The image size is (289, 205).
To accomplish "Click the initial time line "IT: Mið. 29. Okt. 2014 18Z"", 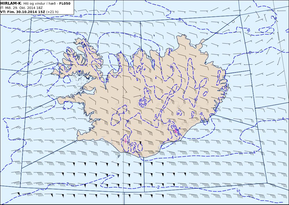I will pos(22,8).
